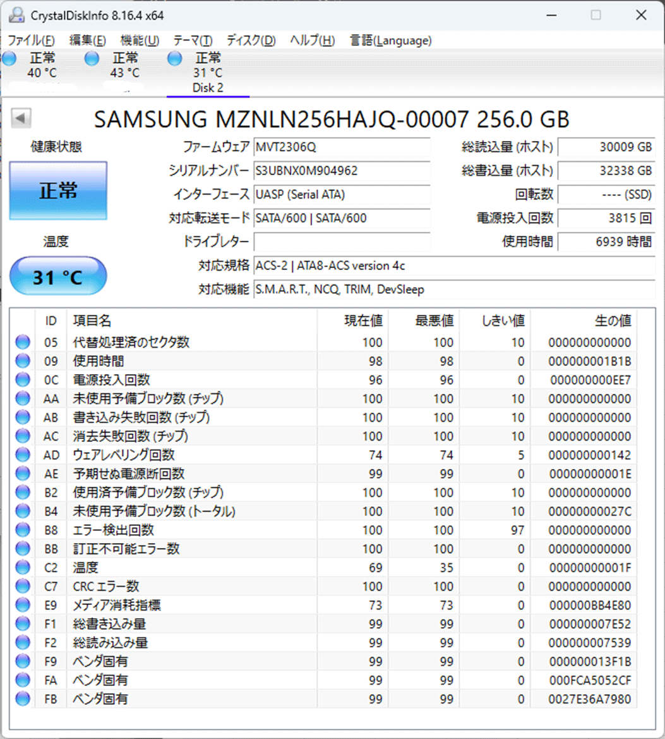The image size is (665, 739).
Task: Click the status orb for attribute AC
Action: [23, 436]
